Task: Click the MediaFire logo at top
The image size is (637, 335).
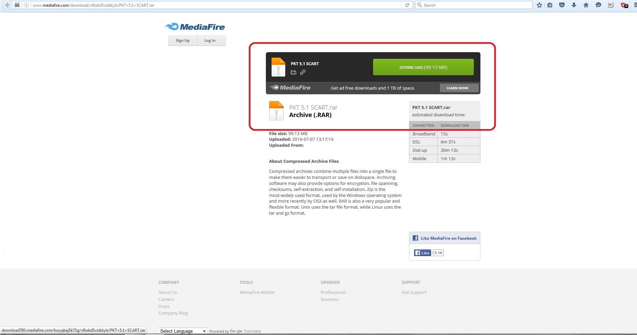Action: (195, 27)
